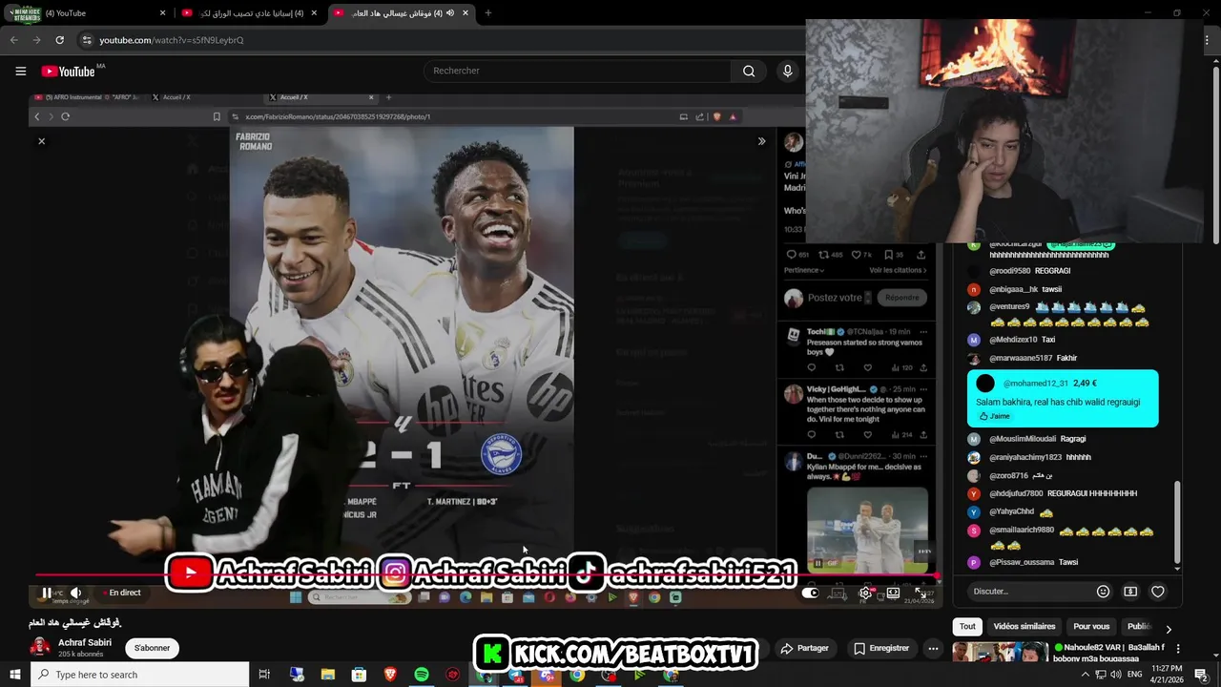Open @YahyaChhd chat author
This screenshot has width=1221, height=687.
coord(1011,512)
